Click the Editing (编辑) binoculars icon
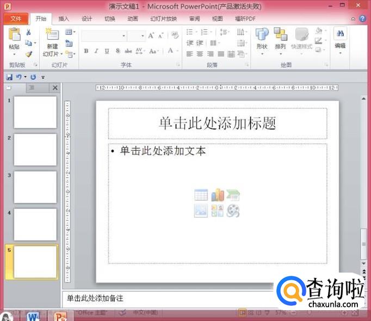371x321 pixels. tap(340, 34)
